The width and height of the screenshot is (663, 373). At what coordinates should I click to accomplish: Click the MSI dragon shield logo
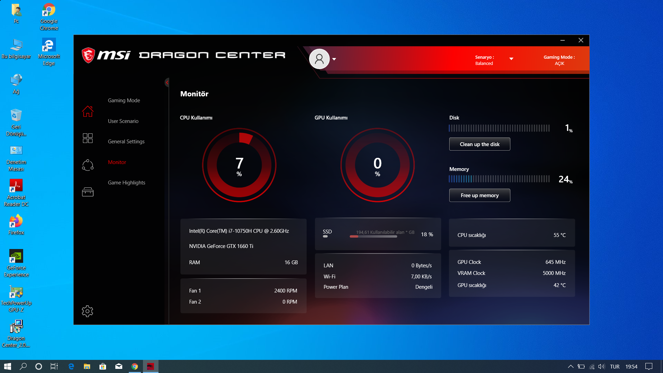coord(88,55)
